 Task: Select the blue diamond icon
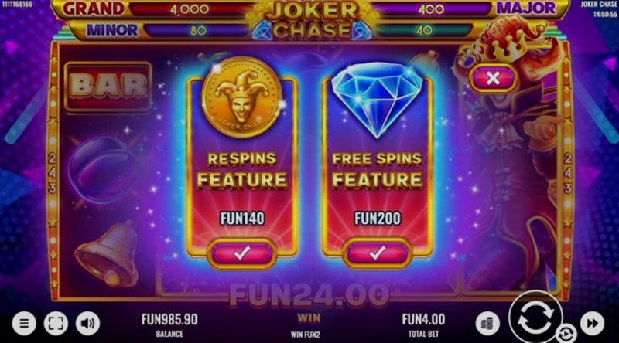click(378, 100)
